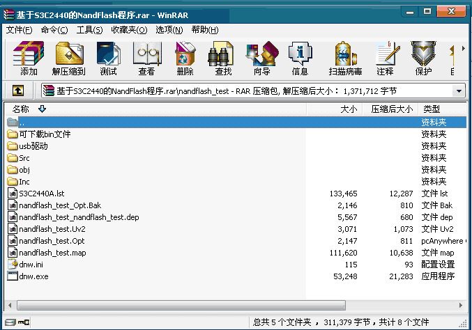Click the dnw.exe application file icon
472x330 pixels.
[13, 276]
